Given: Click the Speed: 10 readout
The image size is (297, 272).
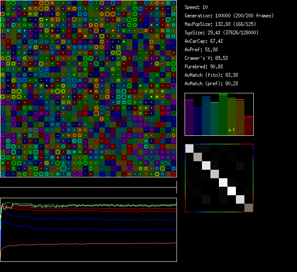Looking at the screenshot, I should coord(196,7).
